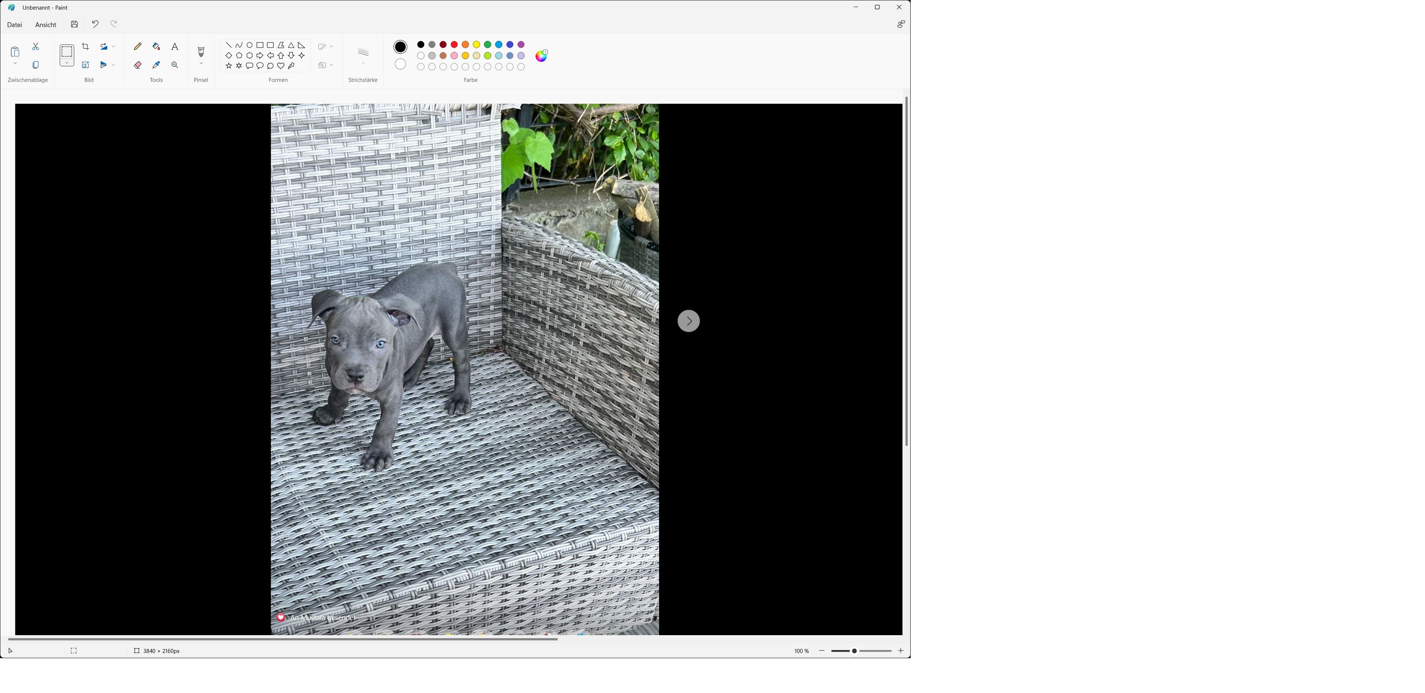Screen dimensions: 1425x693
Task: Choose the five-point star shape
Action: click(x=229, y=66)
